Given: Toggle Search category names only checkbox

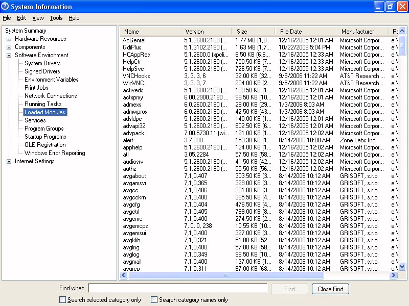Looking at the screenshot, I should [154, 300].
